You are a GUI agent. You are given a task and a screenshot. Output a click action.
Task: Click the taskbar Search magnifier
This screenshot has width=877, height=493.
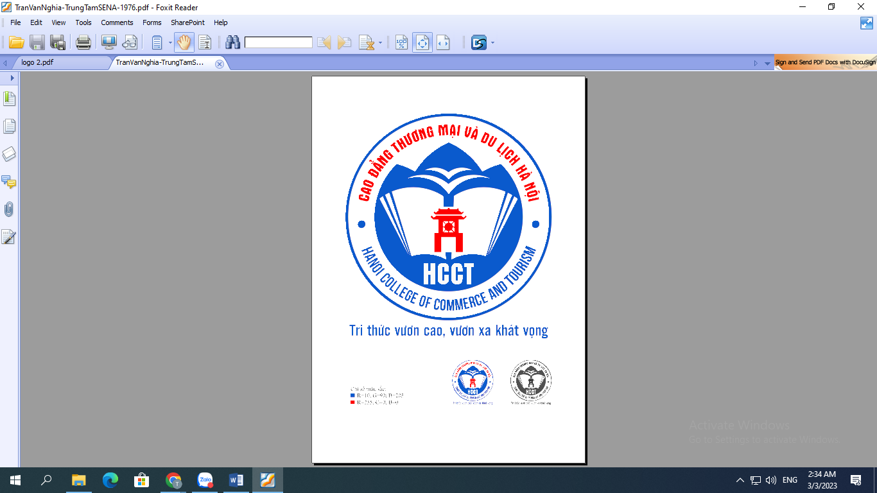tap(46, 480)
